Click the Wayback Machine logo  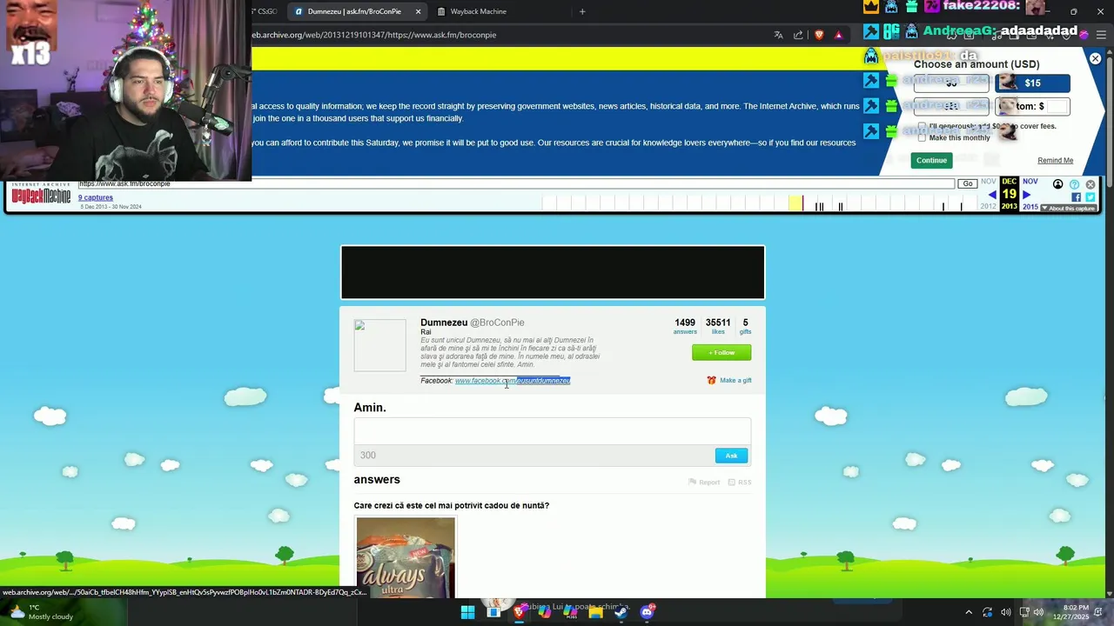pos(41,195)
